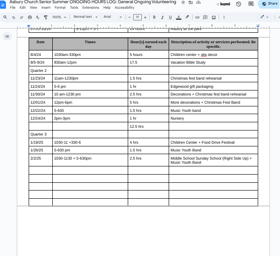280x256 pixels.
Task: Insert a link
Action: [x=197, y=17]
